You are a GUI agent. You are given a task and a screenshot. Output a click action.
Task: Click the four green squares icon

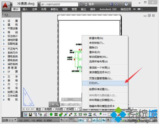pos(56,114)
